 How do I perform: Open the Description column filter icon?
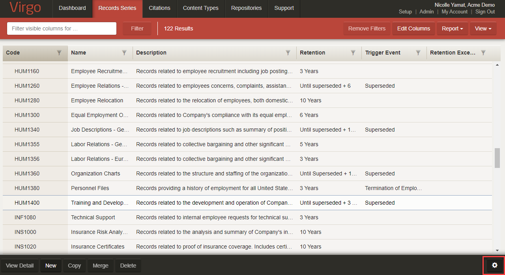(288, 53)
